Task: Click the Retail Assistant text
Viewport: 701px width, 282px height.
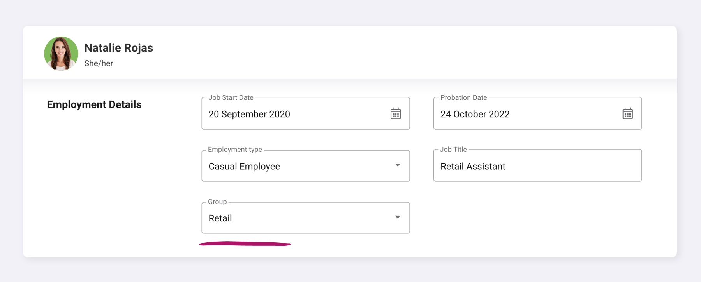Action: [473, 166]
